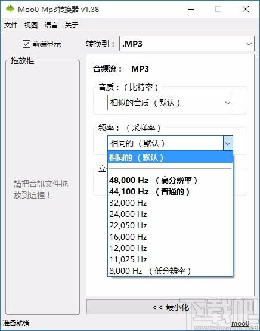The image size is (260, 331).
Task: Expand the 音质 相似的音质 (默认) dropdown
Action: pyautogui.click(x=170, y=103)
